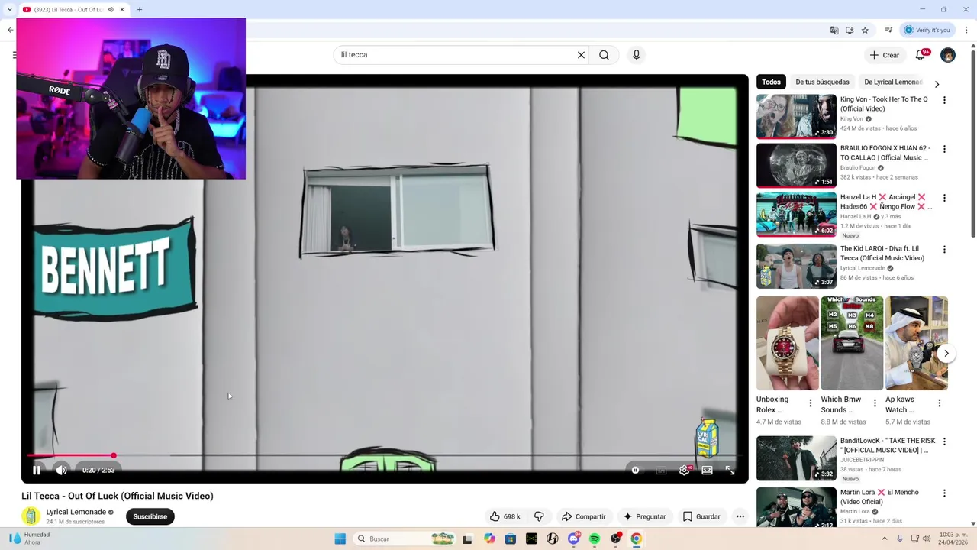Image resolution: width=977 pixels, height=550 pixels.
Task: Open the Unboxing Rolex short thumbnail
Action: pos(787,343)
